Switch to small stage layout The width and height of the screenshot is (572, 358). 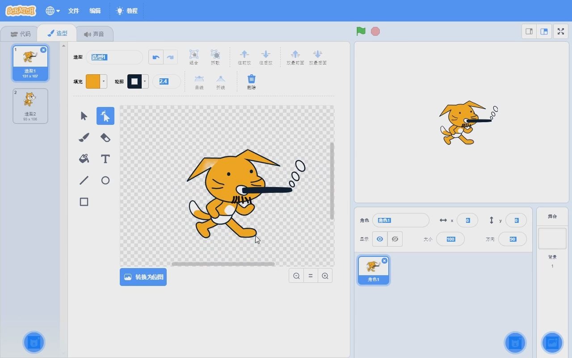click(x=529, y=31)
